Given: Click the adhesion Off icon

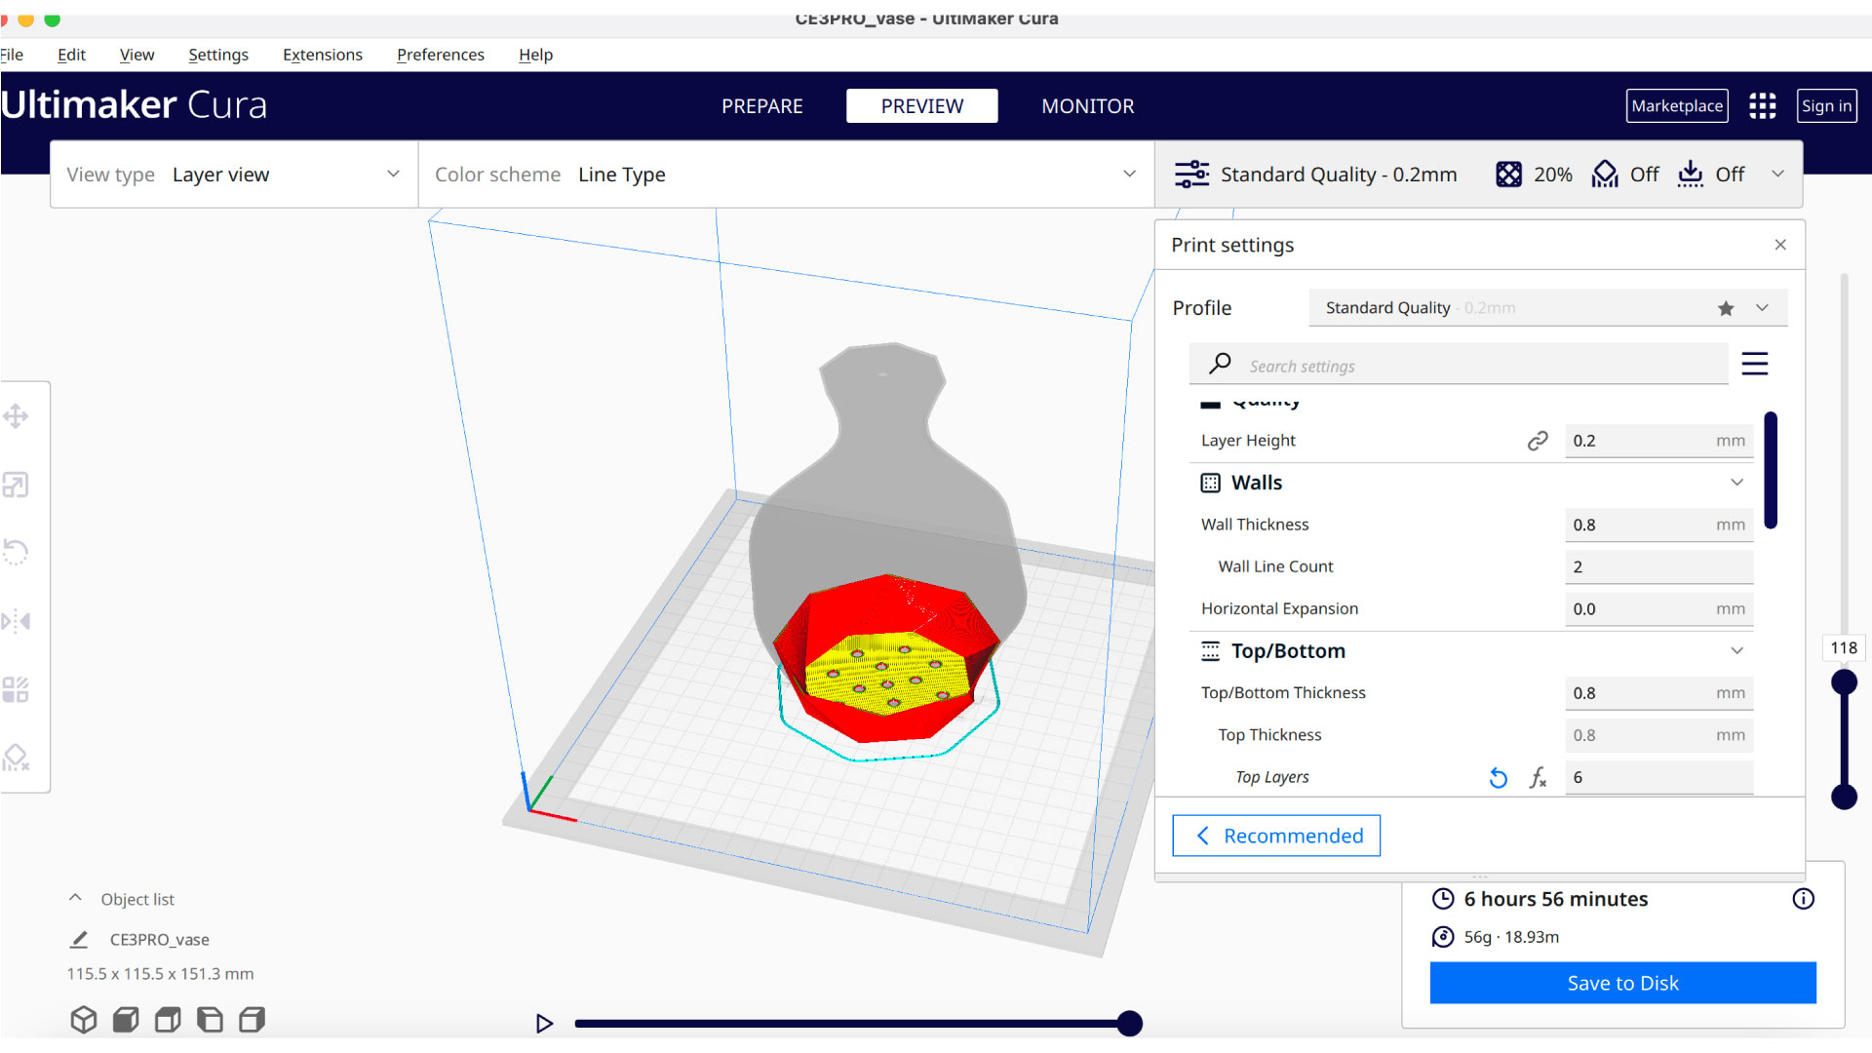Looking at the screenshot, I should [1690, 175].
